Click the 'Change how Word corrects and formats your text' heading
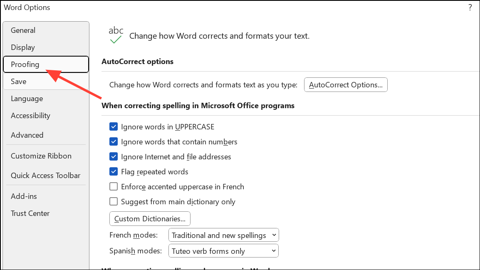Image resolution: width=480 pixels, height=270 pixels. 219,36
